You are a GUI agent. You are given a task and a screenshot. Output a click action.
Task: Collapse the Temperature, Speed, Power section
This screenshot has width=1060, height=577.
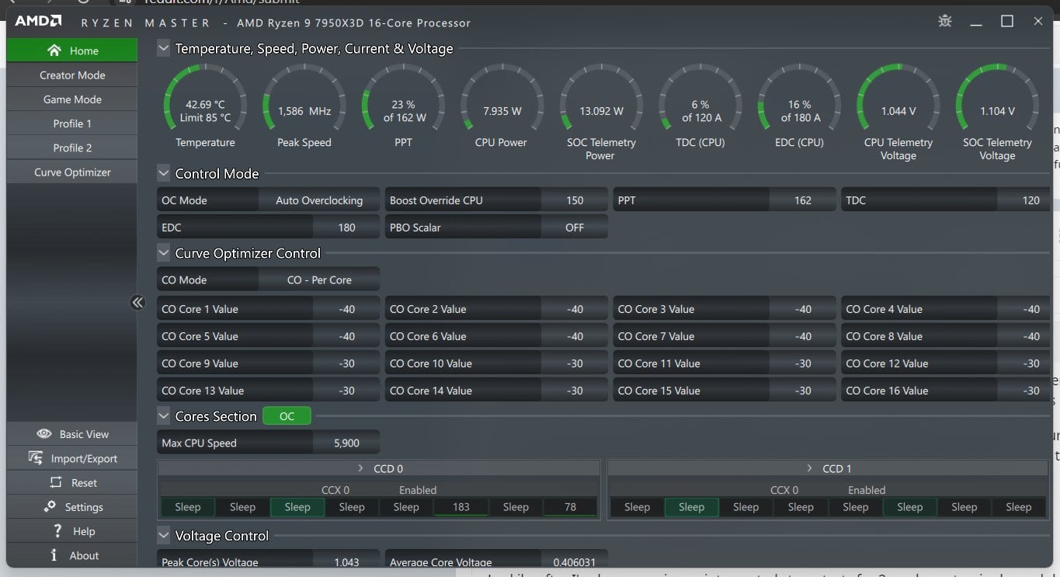(x=163, y=48)
